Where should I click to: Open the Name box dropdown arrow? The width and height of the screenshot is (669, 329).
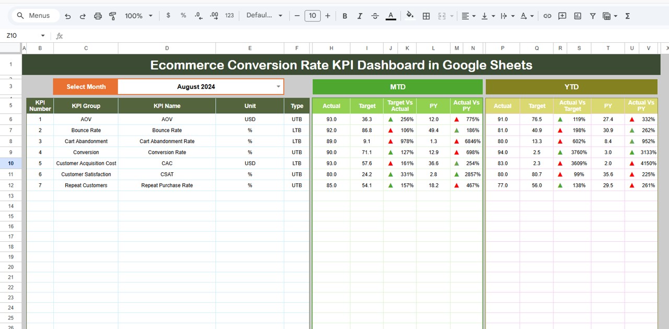43,36
